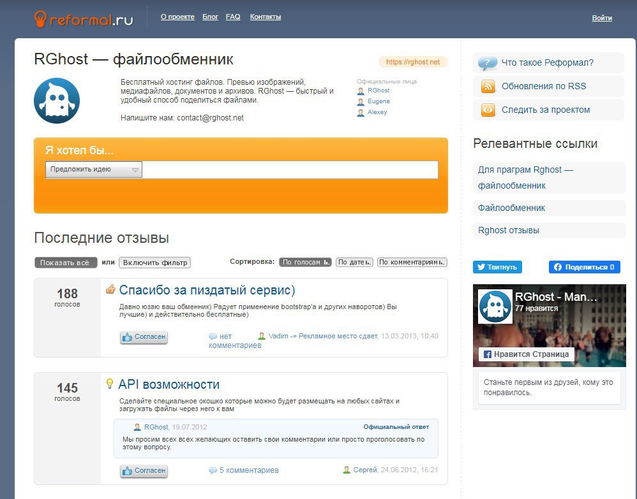Click Нравится Страница Facebook like button

coord(527,354)
